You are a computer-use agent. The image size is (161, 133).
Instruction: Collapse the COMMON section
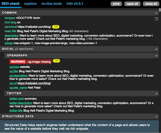pos(156,13)
